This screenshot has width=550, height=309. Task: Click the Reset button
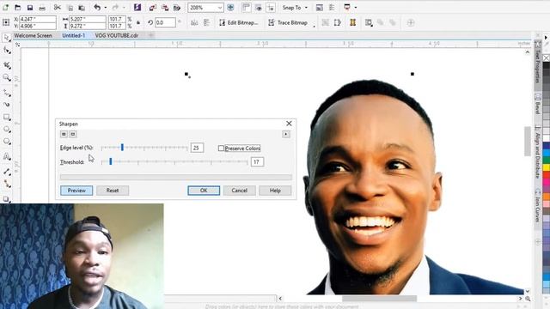click(113, 191)
